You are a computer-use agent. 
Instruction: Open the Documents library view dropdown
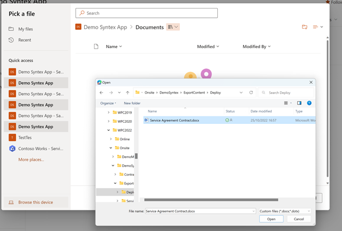[173, 27]
